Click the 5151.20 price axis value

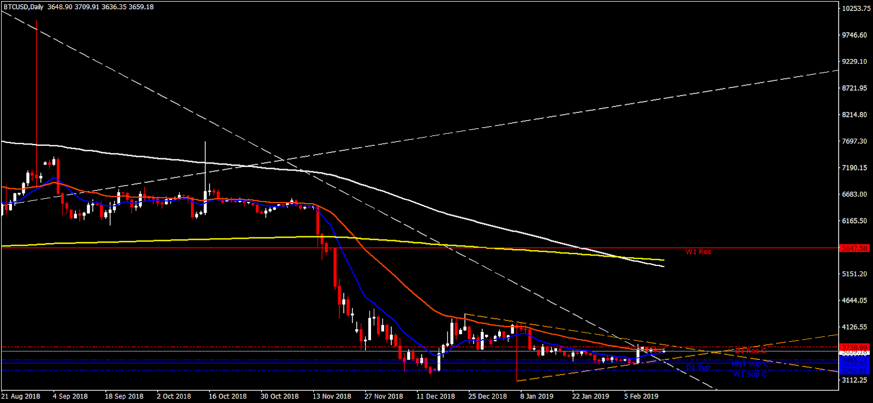tap(854, 274)
